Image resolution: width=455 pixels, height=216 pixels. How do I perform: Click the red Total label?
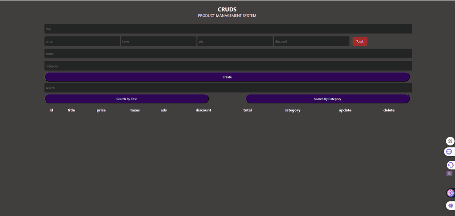click(x=360, y=41)
